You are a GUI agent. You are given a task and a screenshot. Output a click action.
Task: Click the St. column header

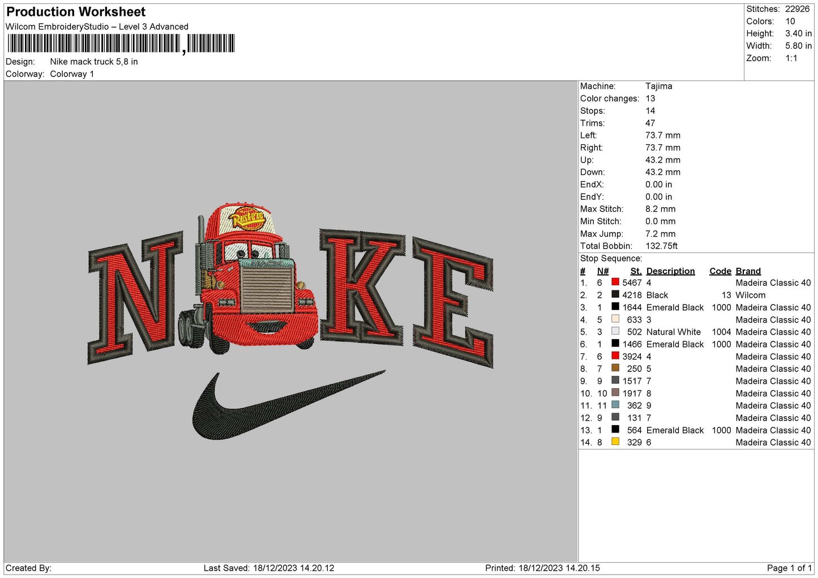[636, 271]
